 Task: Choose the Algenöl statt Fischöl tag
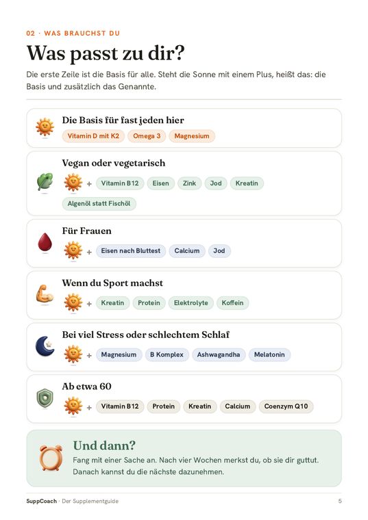point(99,204)
